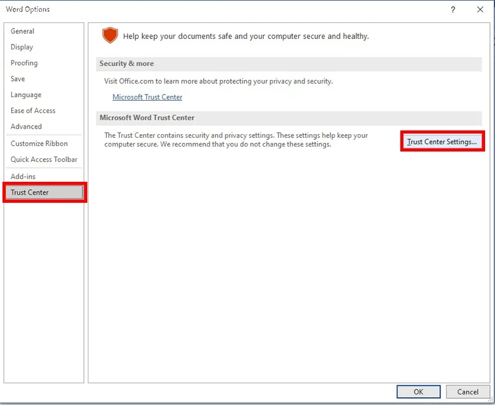Screen dimensions: 495x405
Task: Dismiss the dialog with Cancel
Action: point(468,391)
